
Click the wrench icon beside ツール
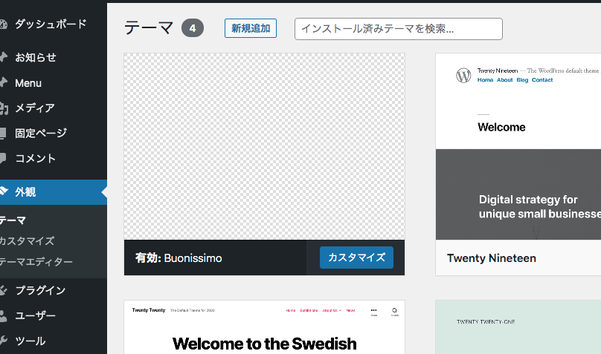click(x=3, y=341)
